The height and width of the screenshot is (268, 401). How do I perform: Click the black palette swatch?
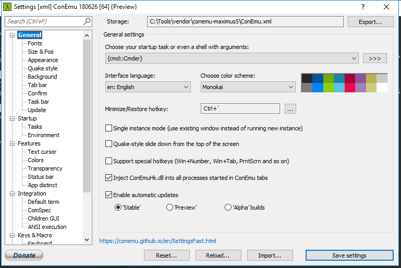point(307,78)
